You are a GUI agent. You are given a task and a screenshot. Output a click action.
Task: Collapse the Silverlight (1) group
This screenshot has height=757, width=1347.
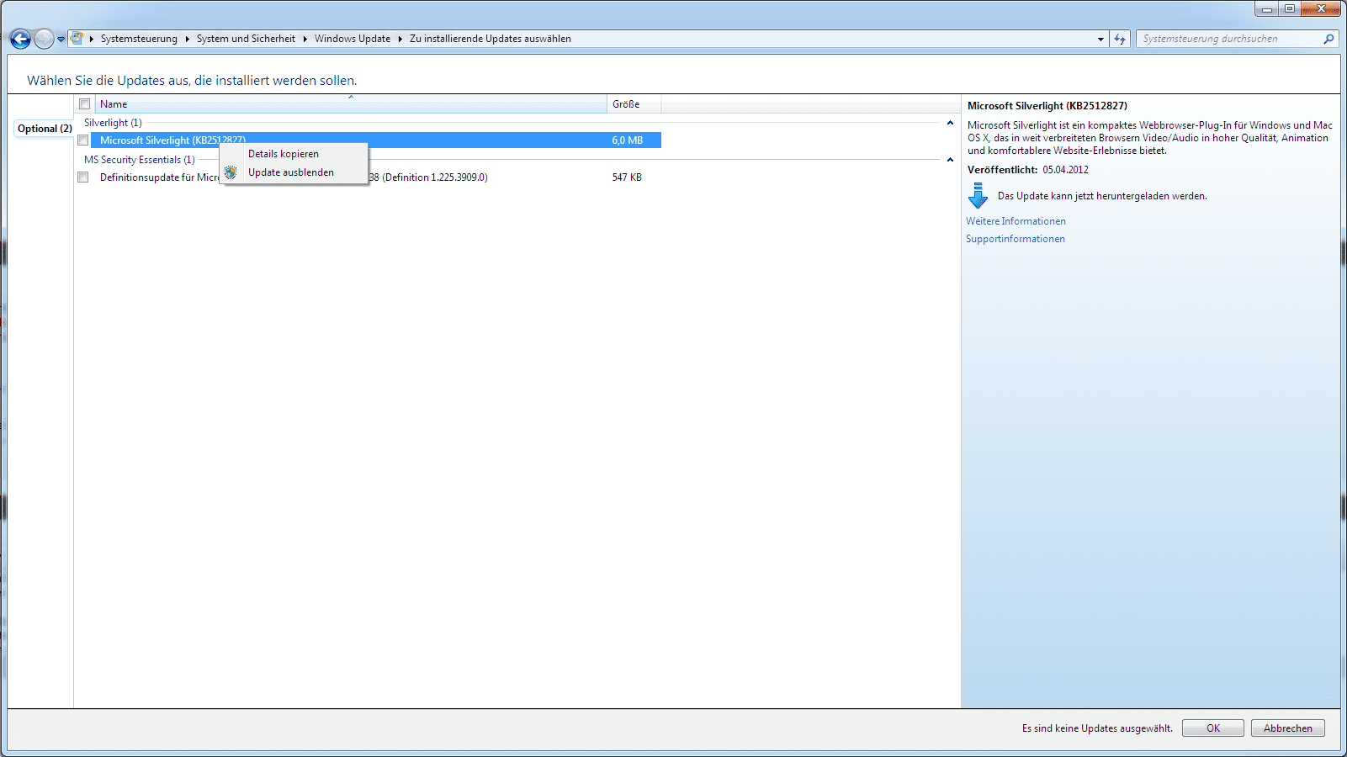click(x=950, y=123)
